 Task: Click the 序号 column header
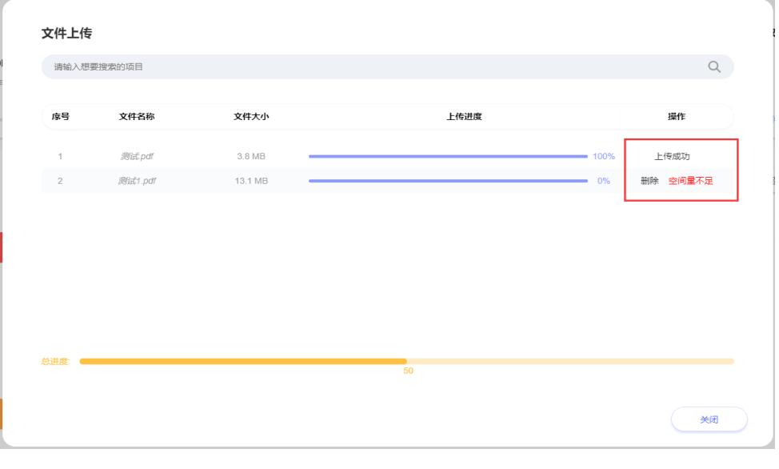coord(60,117)
